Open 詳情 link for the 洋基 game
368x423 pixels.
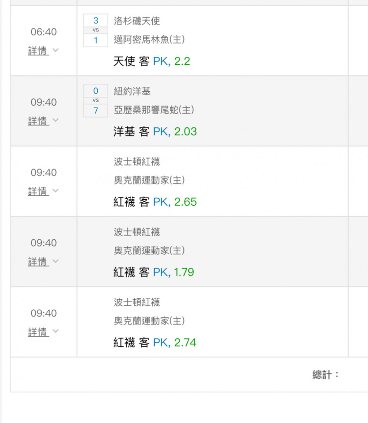(38, 121)
